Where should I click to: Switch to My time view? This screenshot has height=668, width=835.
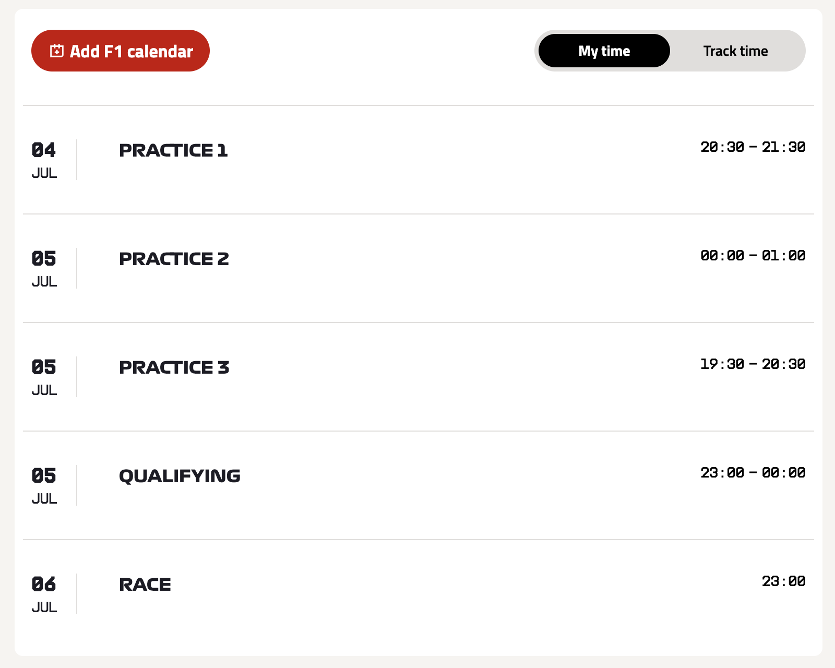point(604,51)
